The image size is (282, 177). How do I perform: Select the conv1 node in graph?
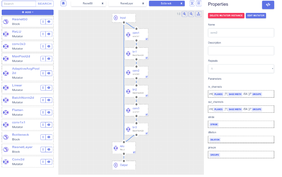point(136,35)
